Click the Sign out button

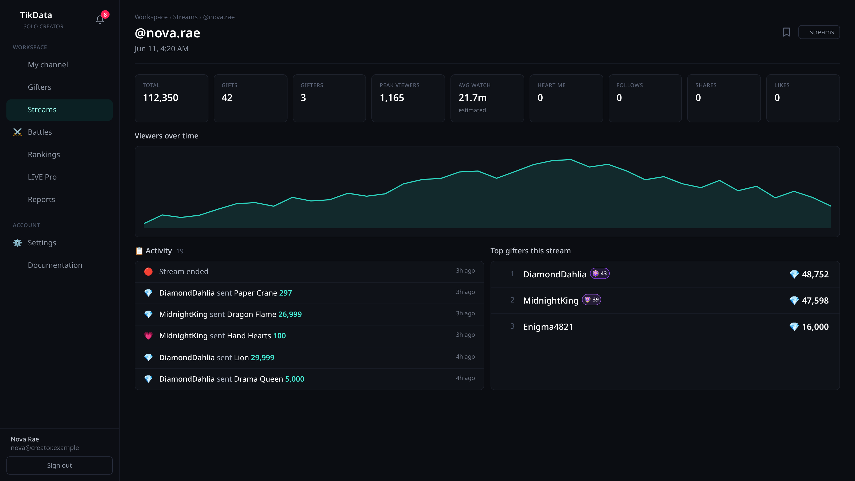[59, 466]
